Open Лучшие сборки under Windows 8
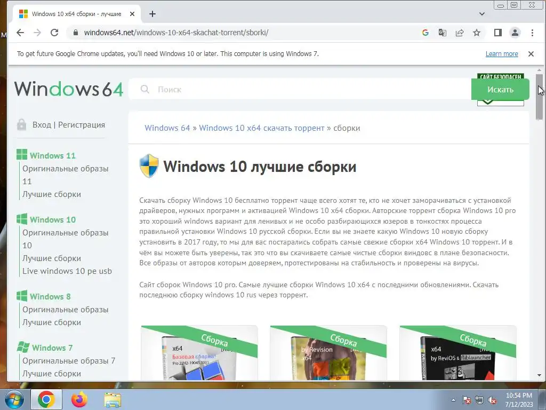Screen dimensions: 546x410 coord(52,322)
